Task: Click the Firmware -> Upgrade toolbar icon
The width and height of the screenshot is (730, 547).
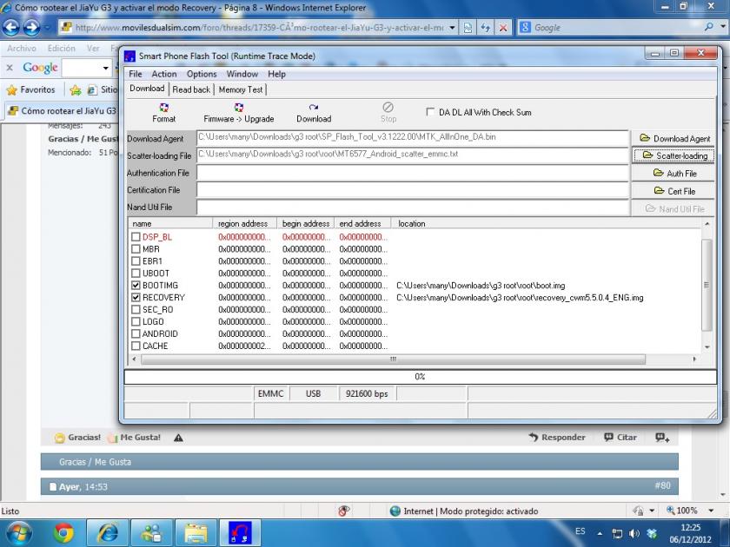Action: pyautogui.click(x=238, y=113)
